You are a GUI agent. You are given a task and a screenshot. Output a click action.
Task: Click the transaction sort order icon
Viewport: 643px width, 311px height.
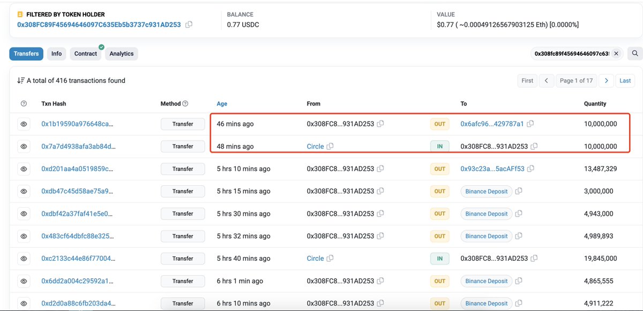pyautogui.click(x=21, y=81)
